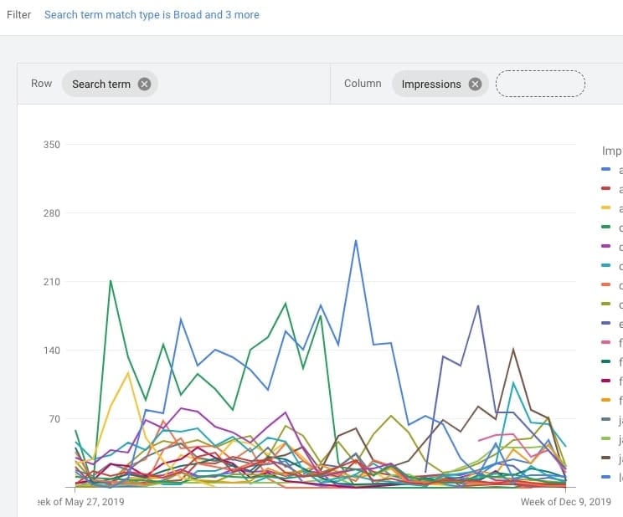This screenshot has width=623, height=517.
Task: Click the 210 y-axis label
Action: (x=52, y=282)
